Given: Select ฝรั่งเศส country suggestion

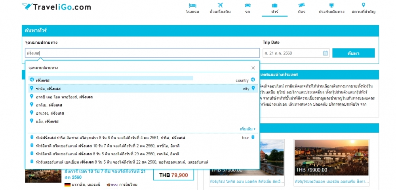Looking at the screenshot, I should [x=43, y=80].
